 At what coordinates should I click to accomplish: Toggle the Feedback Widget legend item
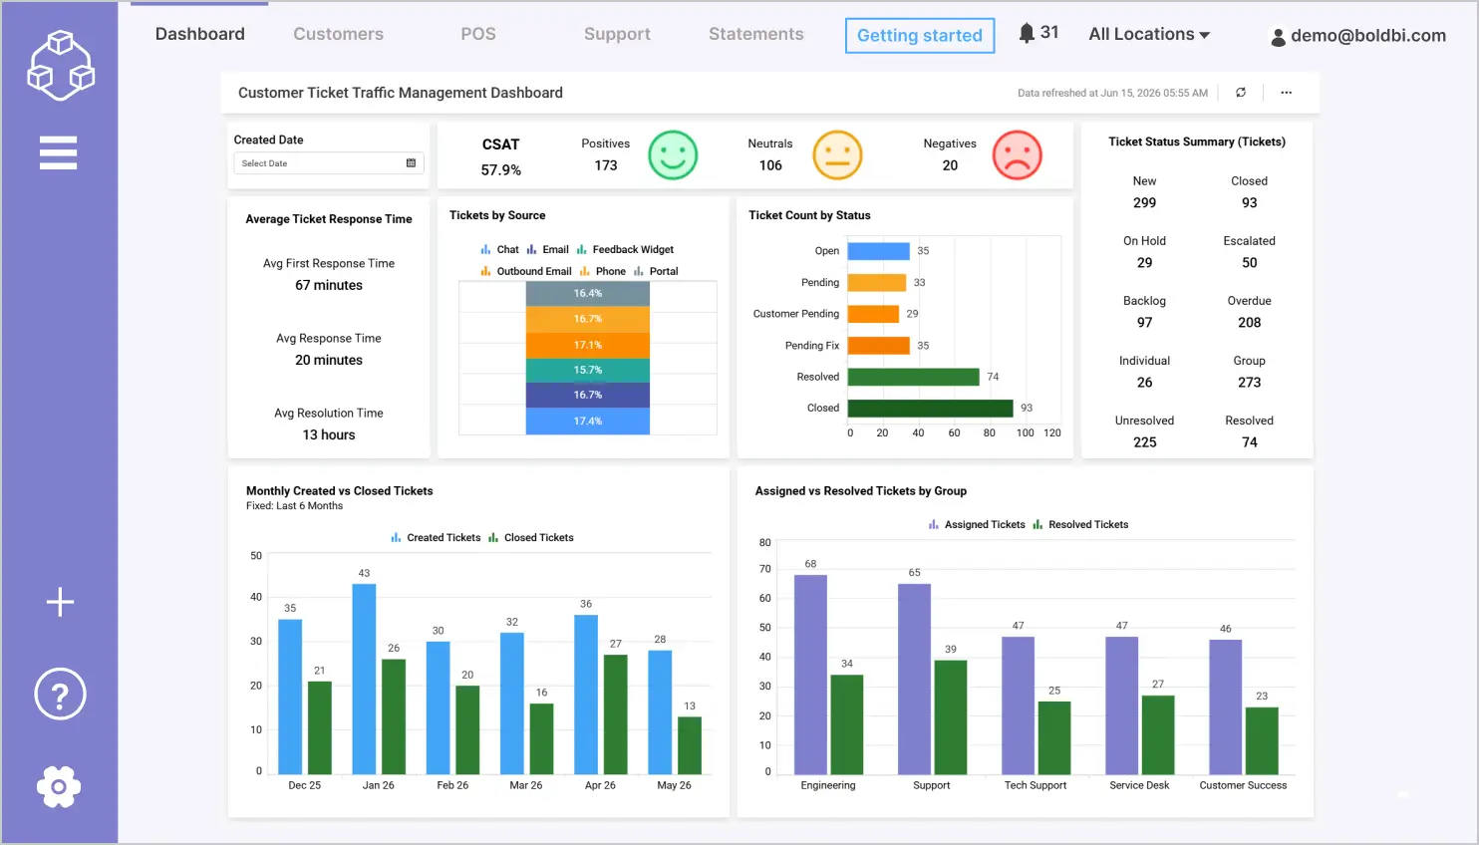tap(625, 250)
